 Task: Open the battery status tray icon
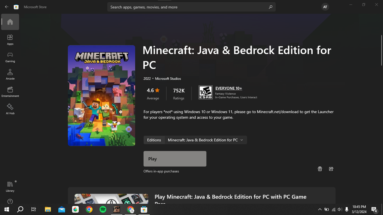pos(327,209)
